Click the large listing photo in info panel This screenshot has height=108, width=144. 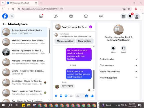(118, 30)
